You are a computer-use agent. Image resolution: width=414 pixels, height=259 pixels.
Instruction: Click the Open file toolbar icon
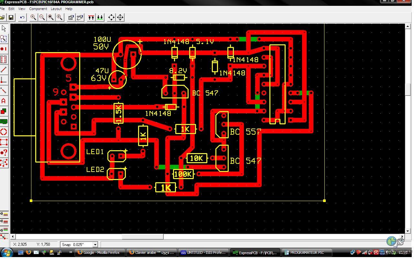tap(3, 17)
